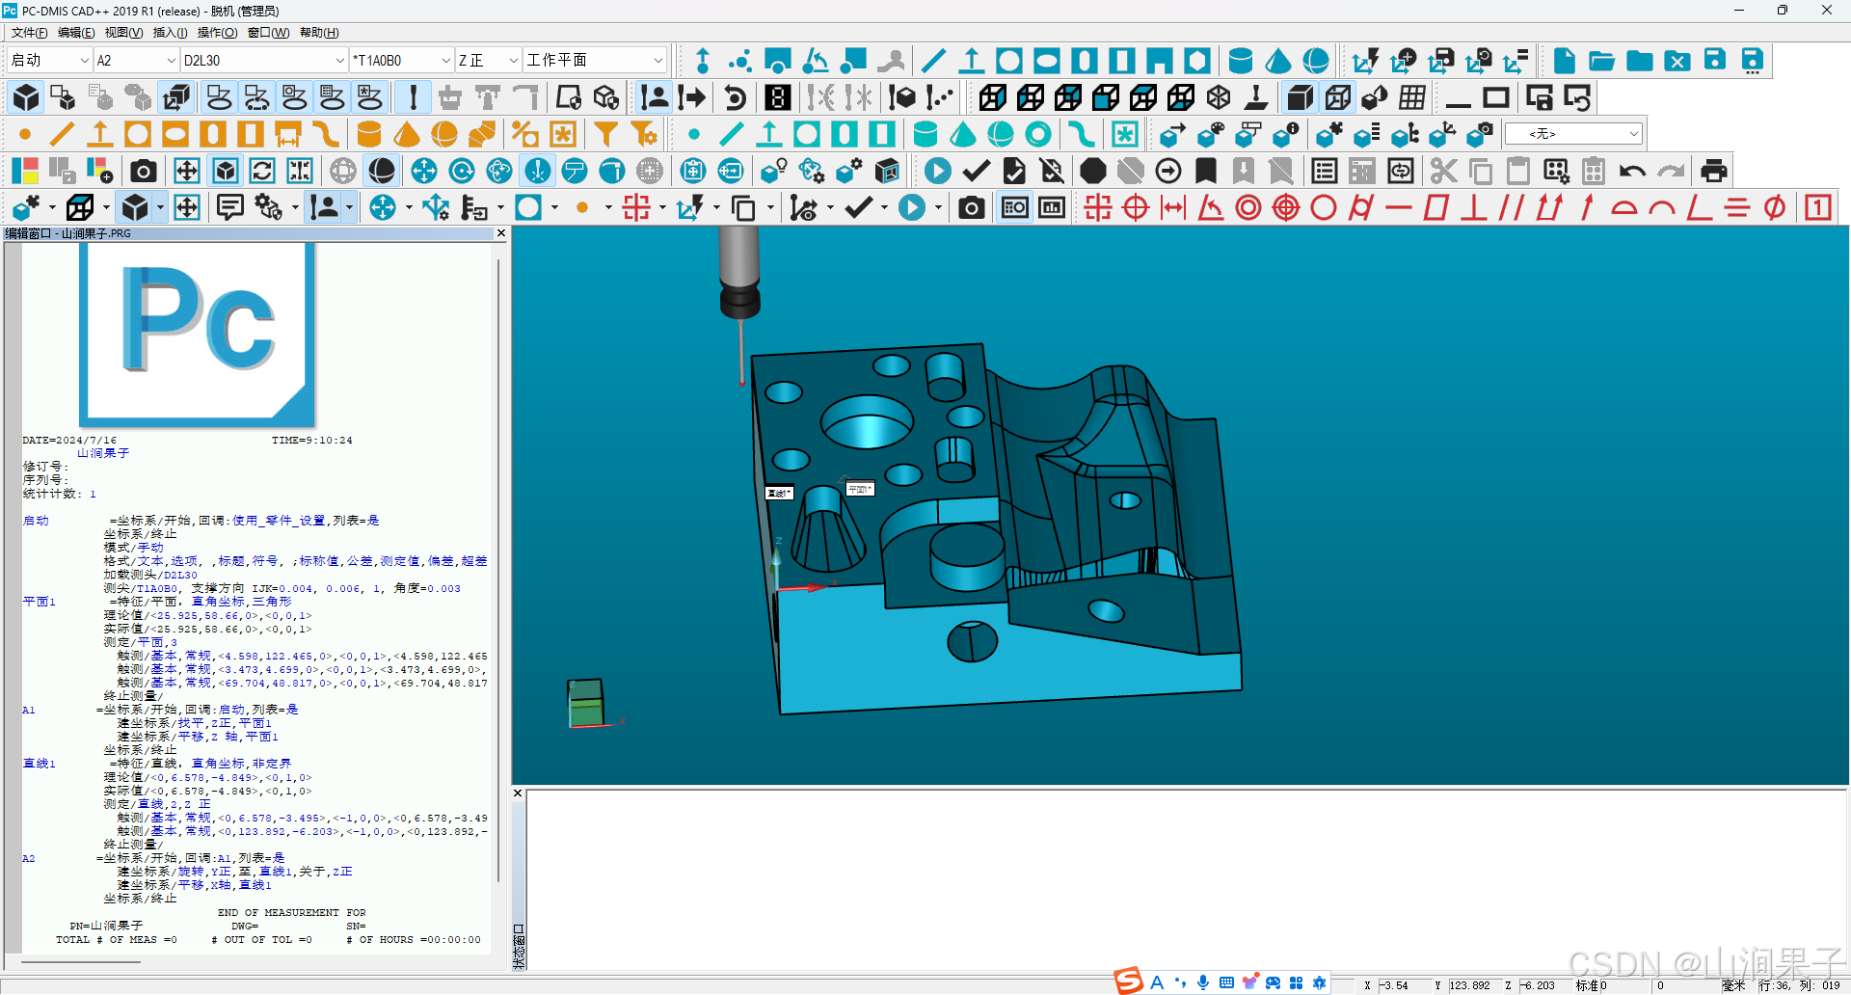Choose red parallelism dimension icon
This screenshot has height=995, width=1851.
pos(1512,207)
